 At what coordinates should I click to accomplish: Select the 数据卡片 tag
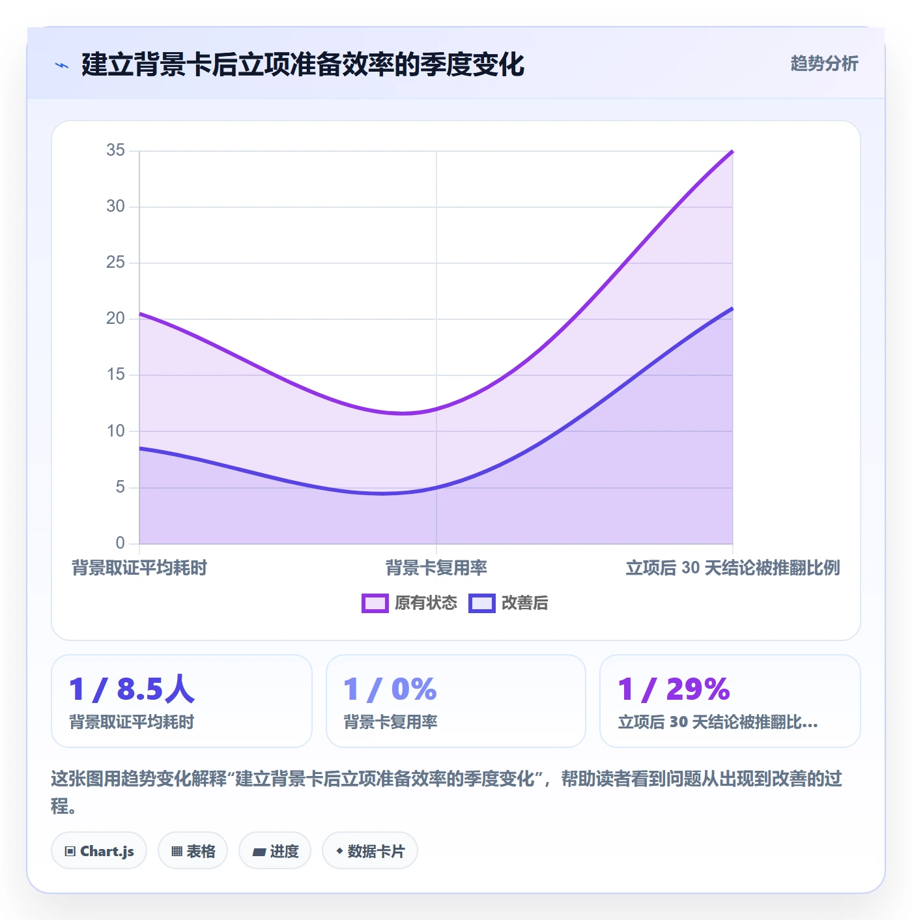[x=370, y=851]
